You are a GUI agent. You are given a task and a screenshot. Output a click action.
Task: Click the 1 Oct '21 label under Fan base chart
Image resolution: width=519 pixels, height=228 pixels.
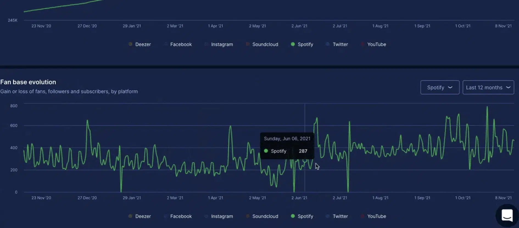[463, 198]
